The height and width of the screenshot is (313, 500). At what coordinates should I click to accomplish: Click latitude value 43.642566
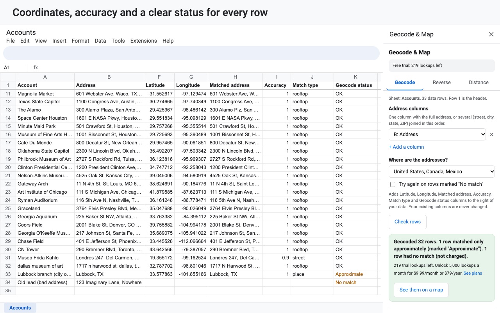[159, 250]
